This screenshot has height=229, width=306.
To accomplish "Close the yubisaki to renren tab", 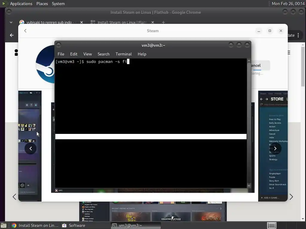I will 82,22.
